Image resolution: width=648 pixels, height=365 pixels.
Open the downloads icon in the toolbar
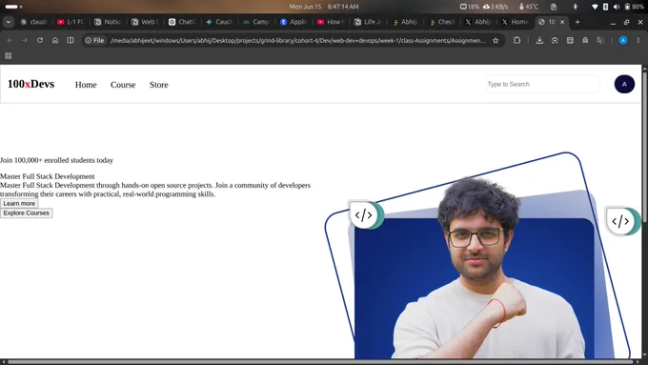pyautogui.click(x=539, y=41)
